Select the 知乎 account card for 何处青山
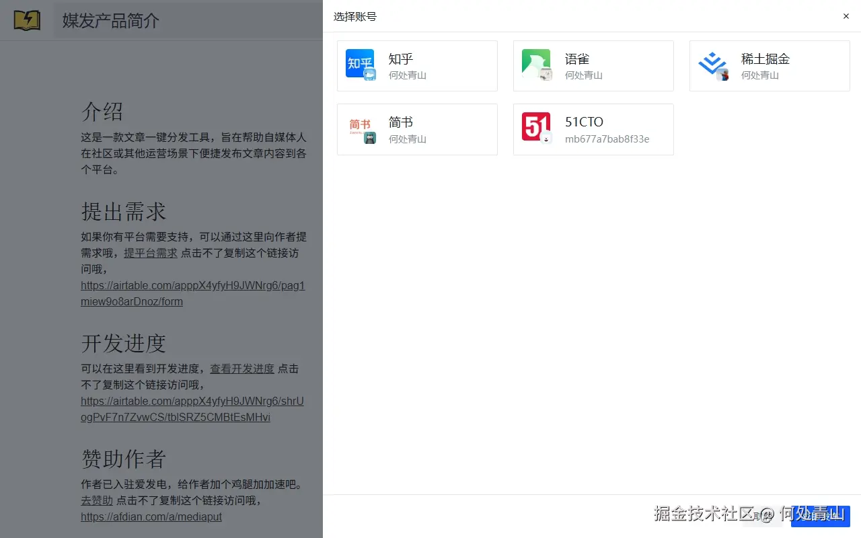This screenshot has width=861, height=538. point(417,65)
